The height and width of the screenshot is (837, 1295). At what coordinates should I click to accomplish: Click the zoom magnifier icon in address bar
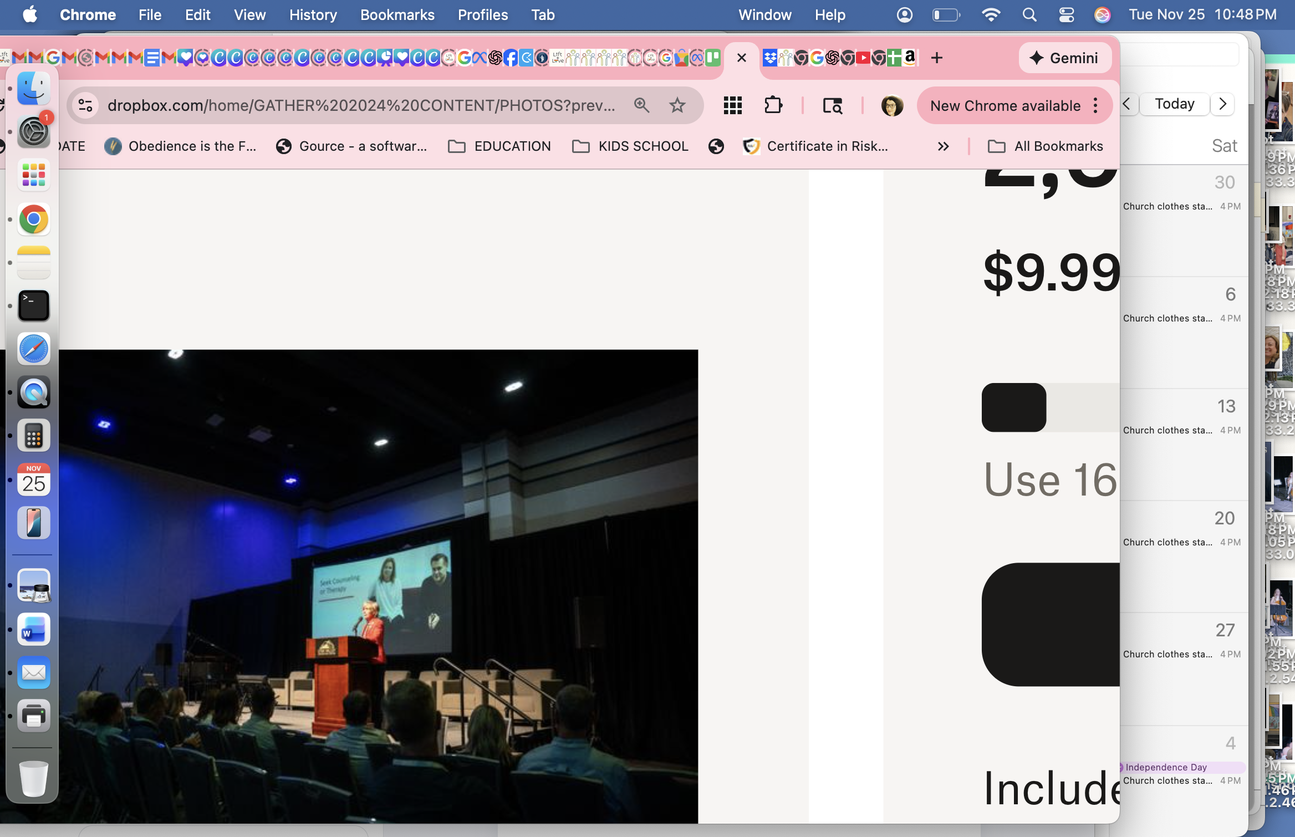tap(641, 105)
